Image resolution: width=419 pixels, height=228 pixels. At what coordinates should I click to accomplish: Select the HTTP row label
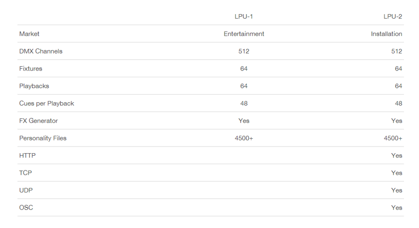point(27,156)
